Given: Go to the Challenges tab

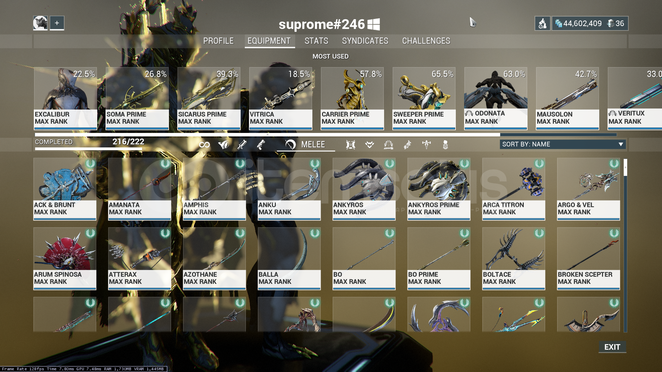Looking at the screenshot, I should click(x=426, y=41).
